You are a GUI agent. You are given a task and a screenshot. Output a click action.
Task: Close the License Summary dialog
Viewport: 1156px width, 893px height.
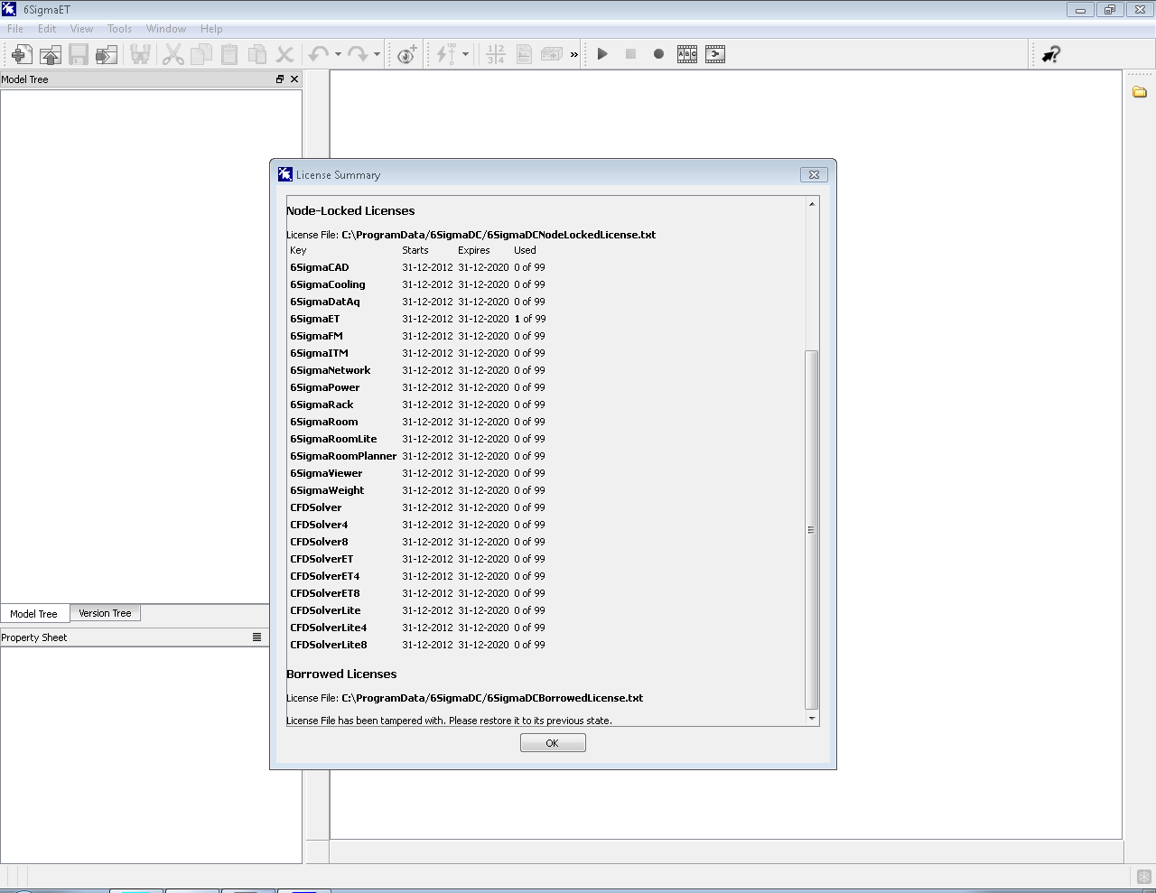coord(814,175)
